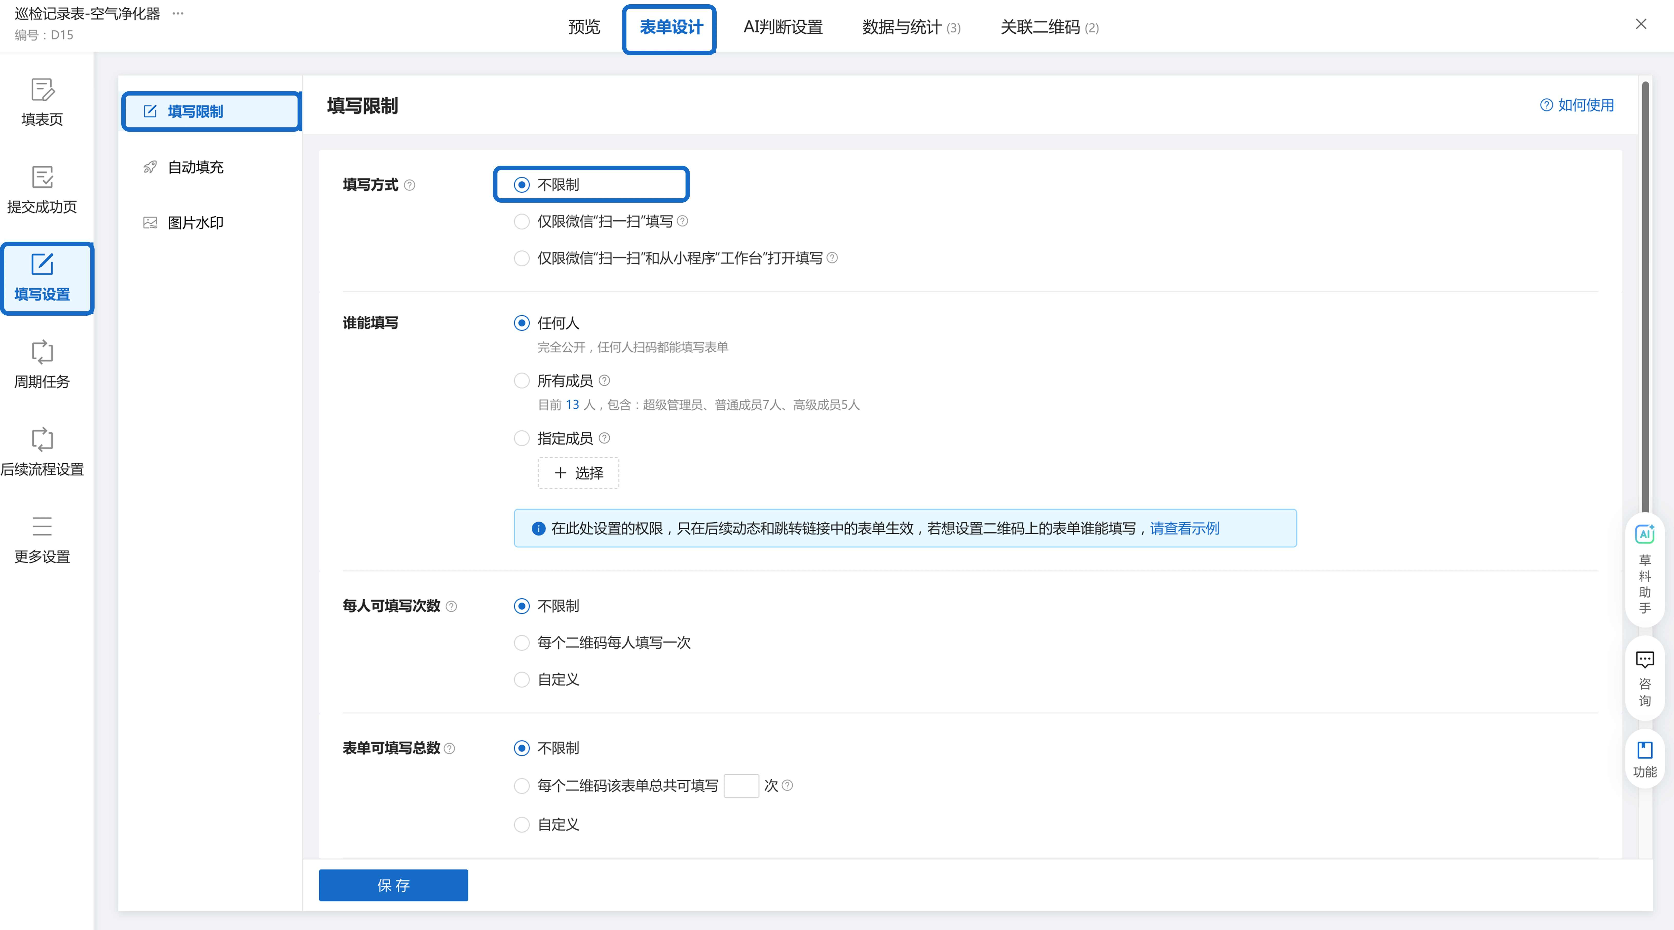Select 指定成员 radio option
Image resolution: width=1674 pixels, height=930 pixels.
522,438
